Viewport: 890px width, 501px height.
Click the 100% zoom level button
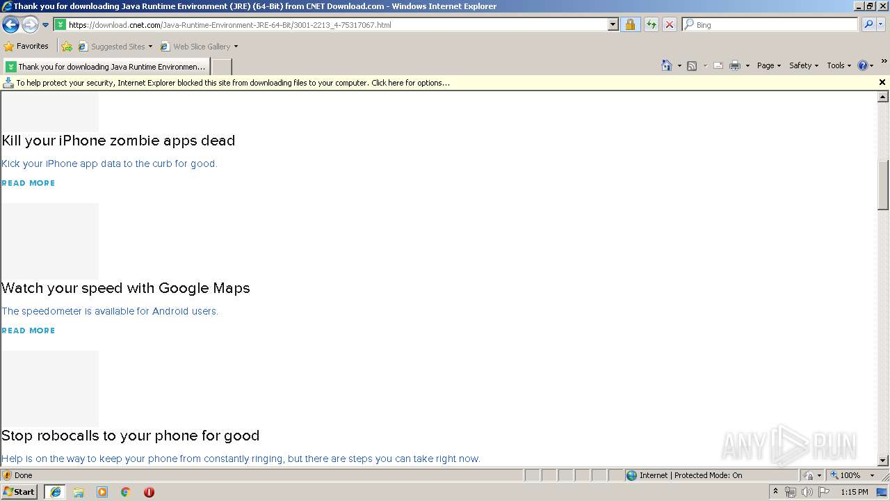click(845, 475)
